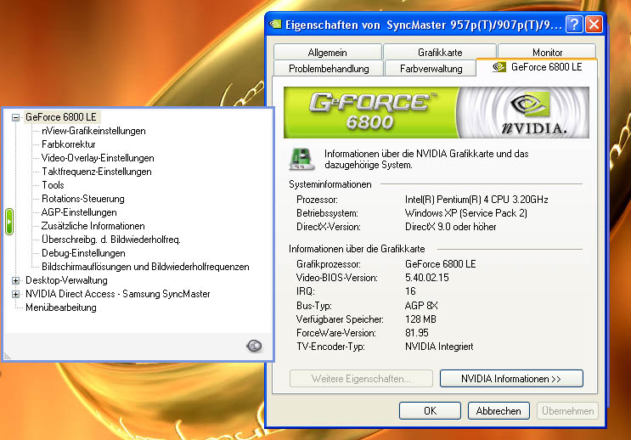
Task: Open the Farbverwaltung tab
Action: click(431, 69)
